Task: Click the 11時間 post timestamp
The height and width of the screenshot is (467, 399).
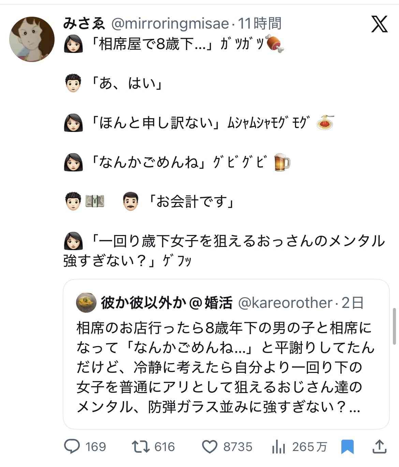Action: 260,24
